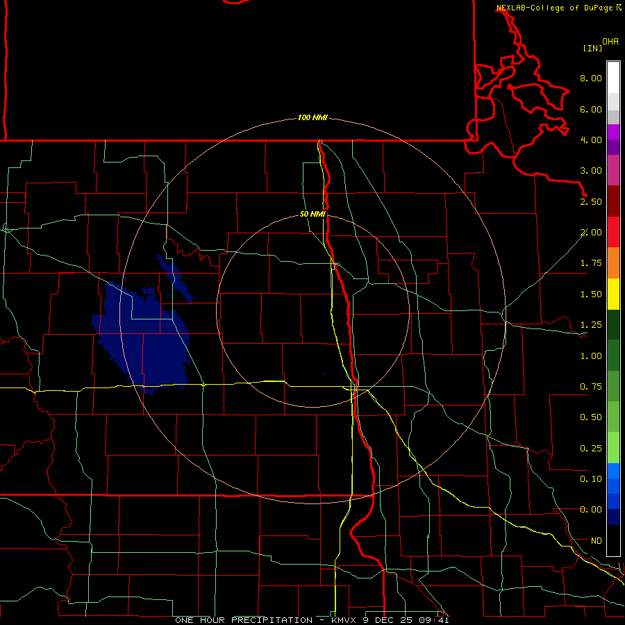Select the 2.50 legend value
The width and height of the screenshot is (625, 625).
591,201
